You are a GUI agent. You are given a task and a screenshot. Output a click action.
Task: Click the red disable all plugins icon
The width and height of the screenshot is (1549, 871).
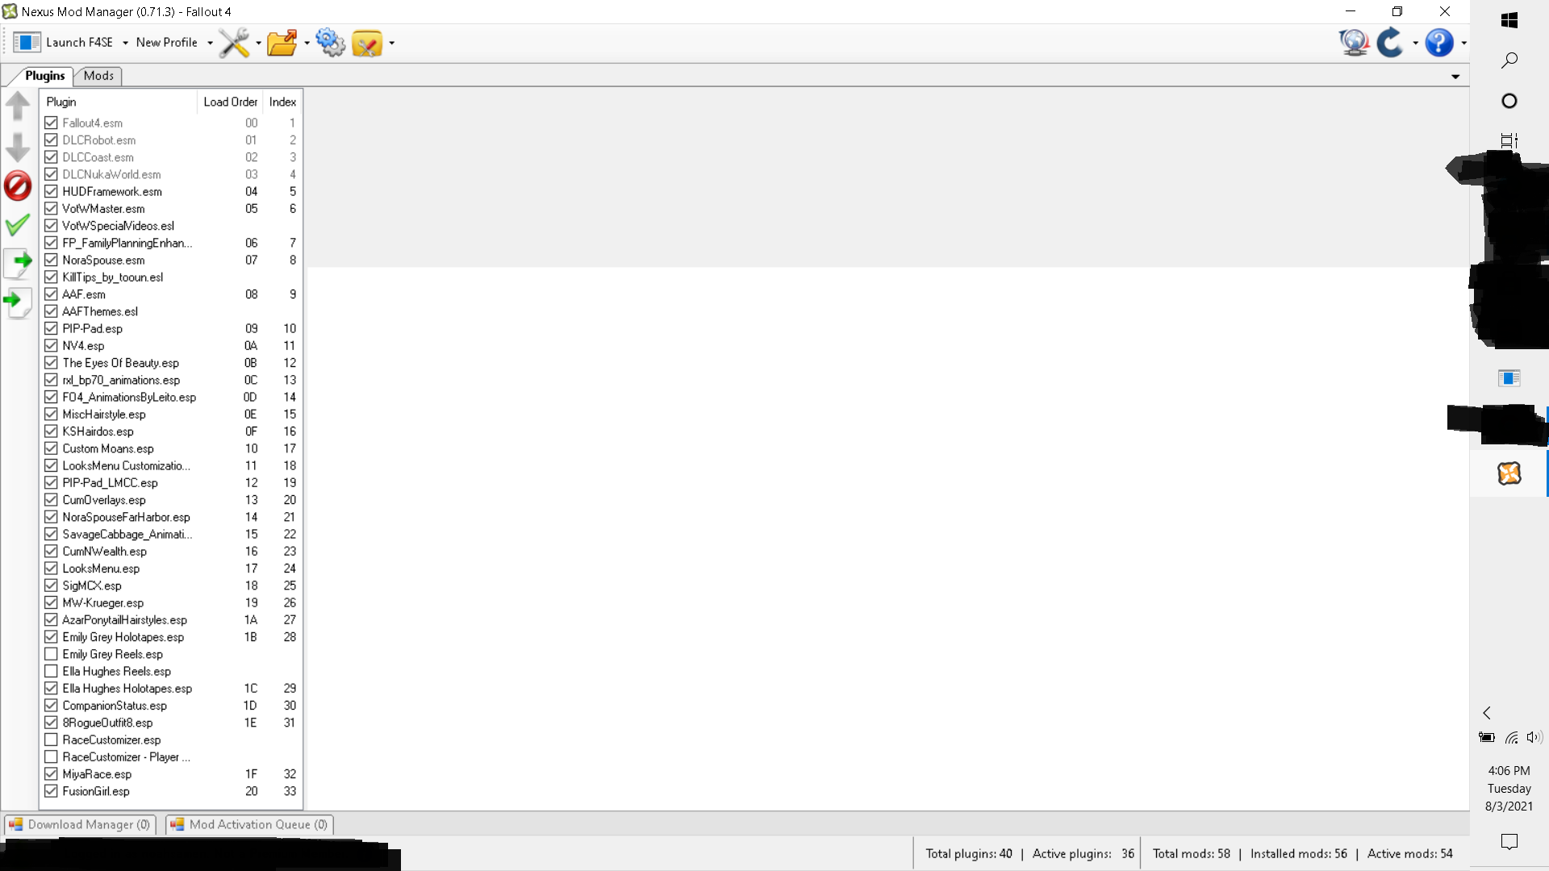(x=18, y=185)
